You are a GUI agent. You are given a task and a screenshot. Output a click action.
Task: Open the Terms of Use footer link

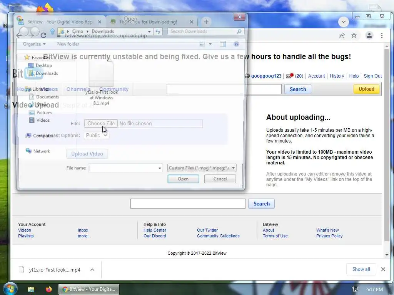coord(275,236)
